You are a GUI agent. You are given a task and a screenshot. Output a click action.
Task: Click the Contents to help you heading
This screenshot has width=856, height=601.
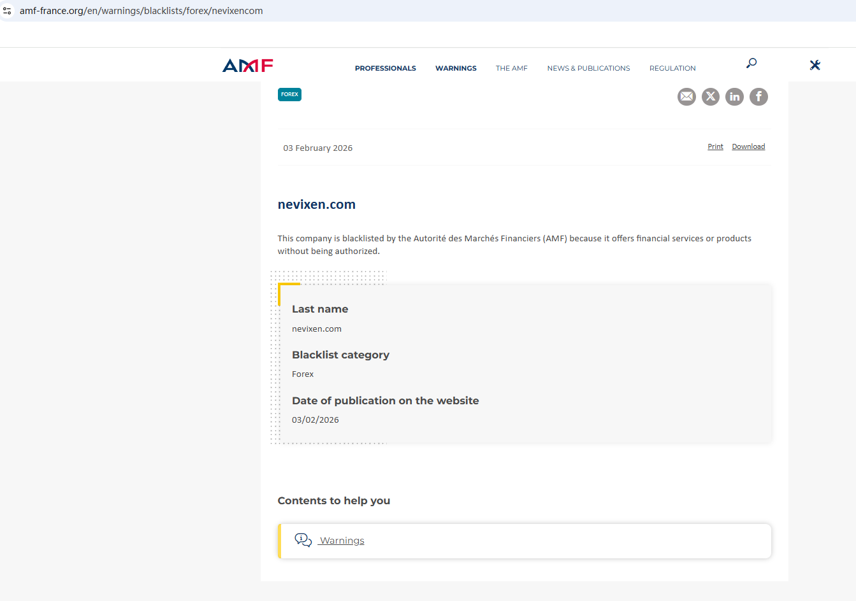click(x=334, y=500)
